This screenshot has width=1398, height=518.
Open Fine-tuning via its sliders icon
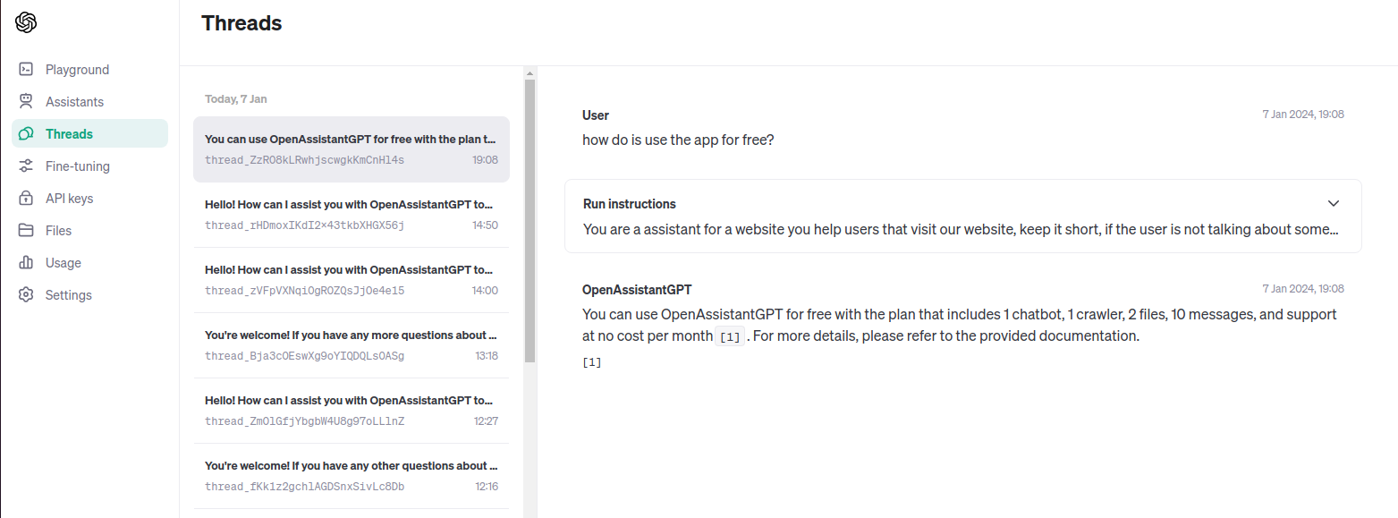point(27,166)
